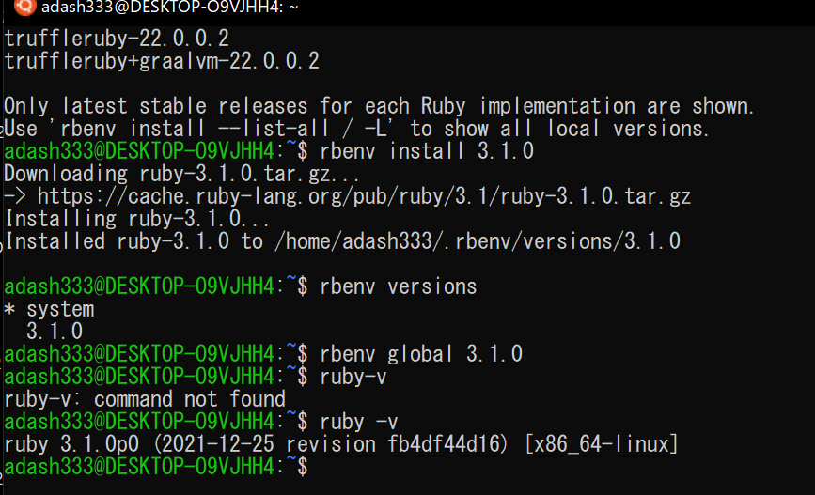Click the [x86_64-linux] text
The image size is (815, 495).
click(x=602, y=444)
